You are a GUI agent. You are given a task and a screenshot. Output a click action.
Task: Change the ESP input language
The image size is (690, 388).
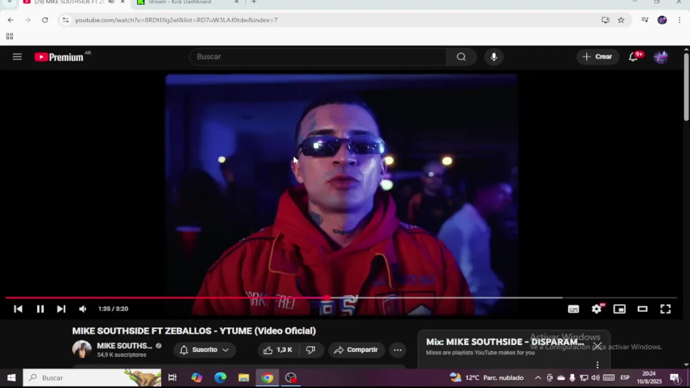(x=625, y=378)
